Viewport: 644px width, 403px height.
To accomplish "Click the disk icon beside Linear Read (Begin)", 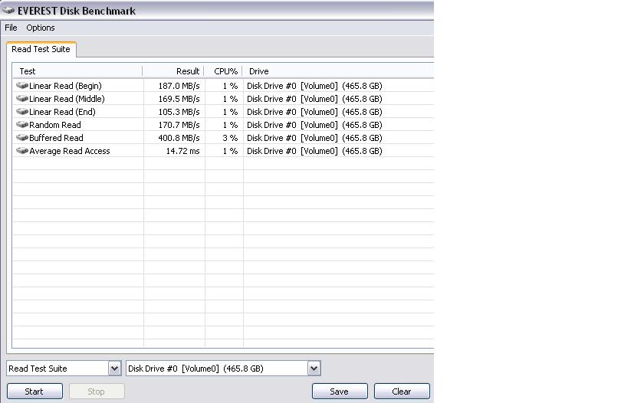I will [22, 85].
